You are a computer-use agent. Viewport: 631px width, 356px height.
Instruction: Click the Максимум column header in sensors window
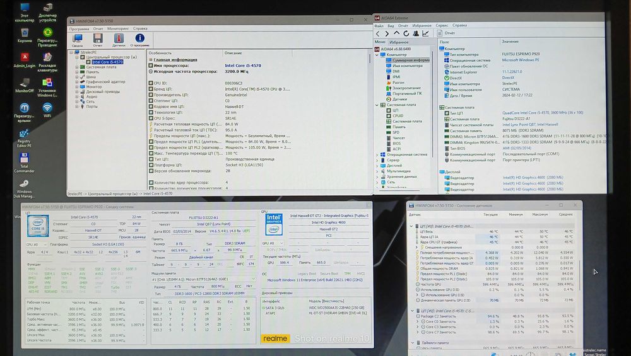click(540, 215)
